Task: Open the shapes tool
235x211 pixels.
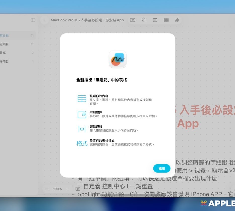Action: pyautogui.click(x=144, y=20)
